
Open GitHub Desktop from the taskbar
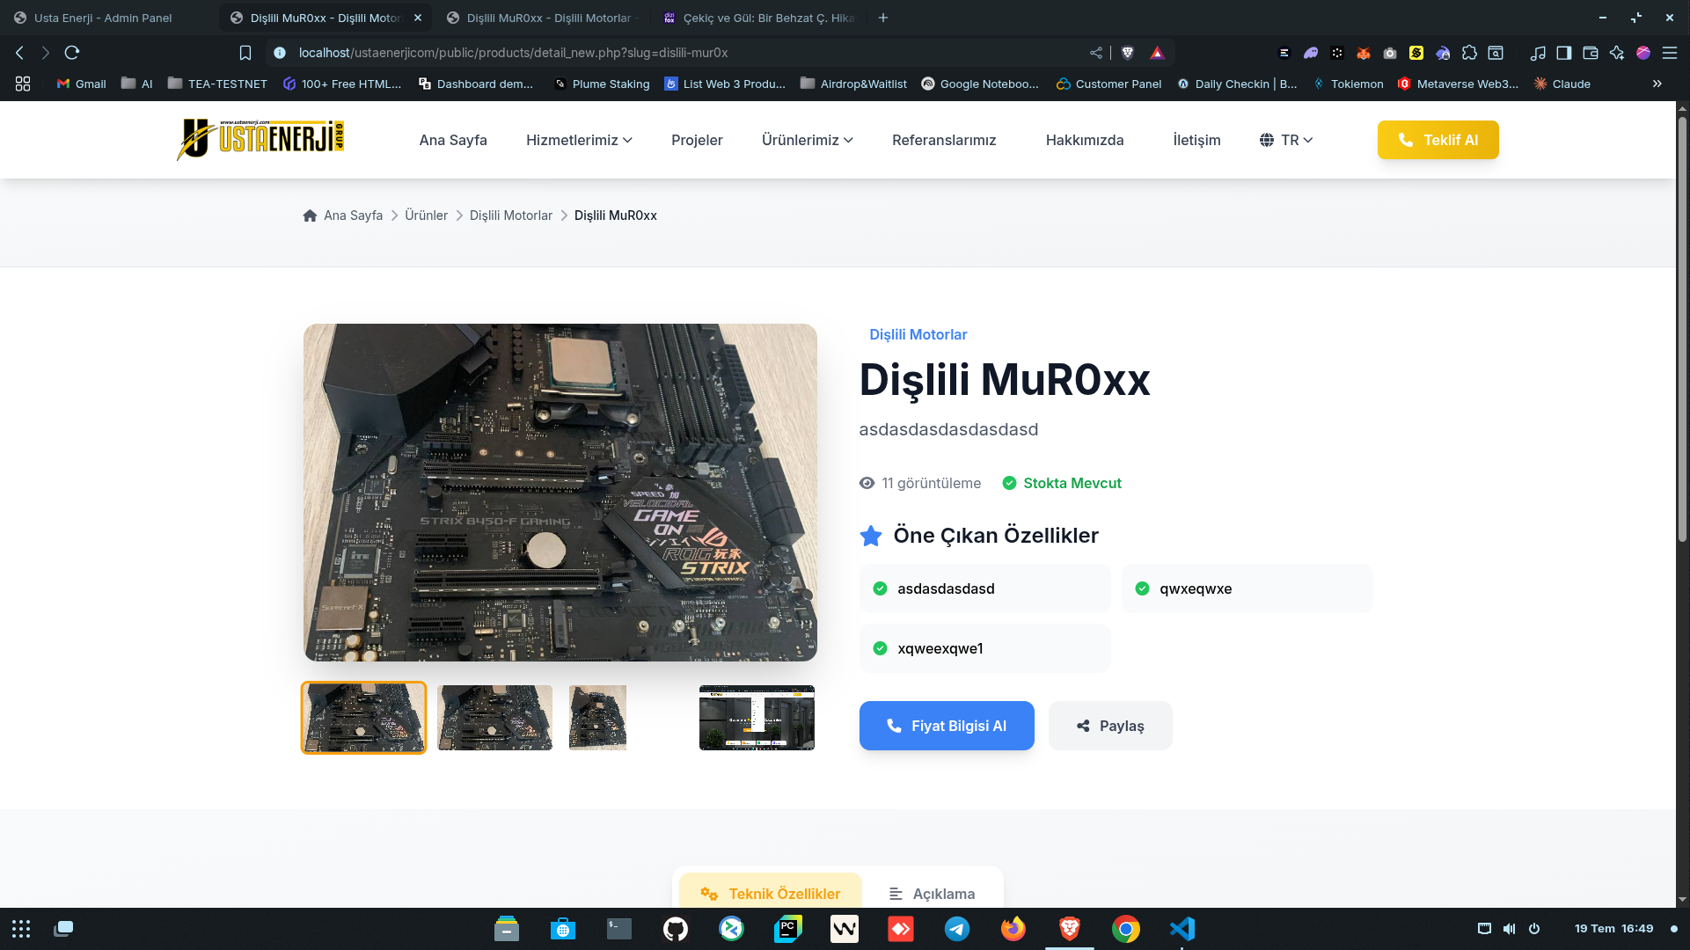675,929
